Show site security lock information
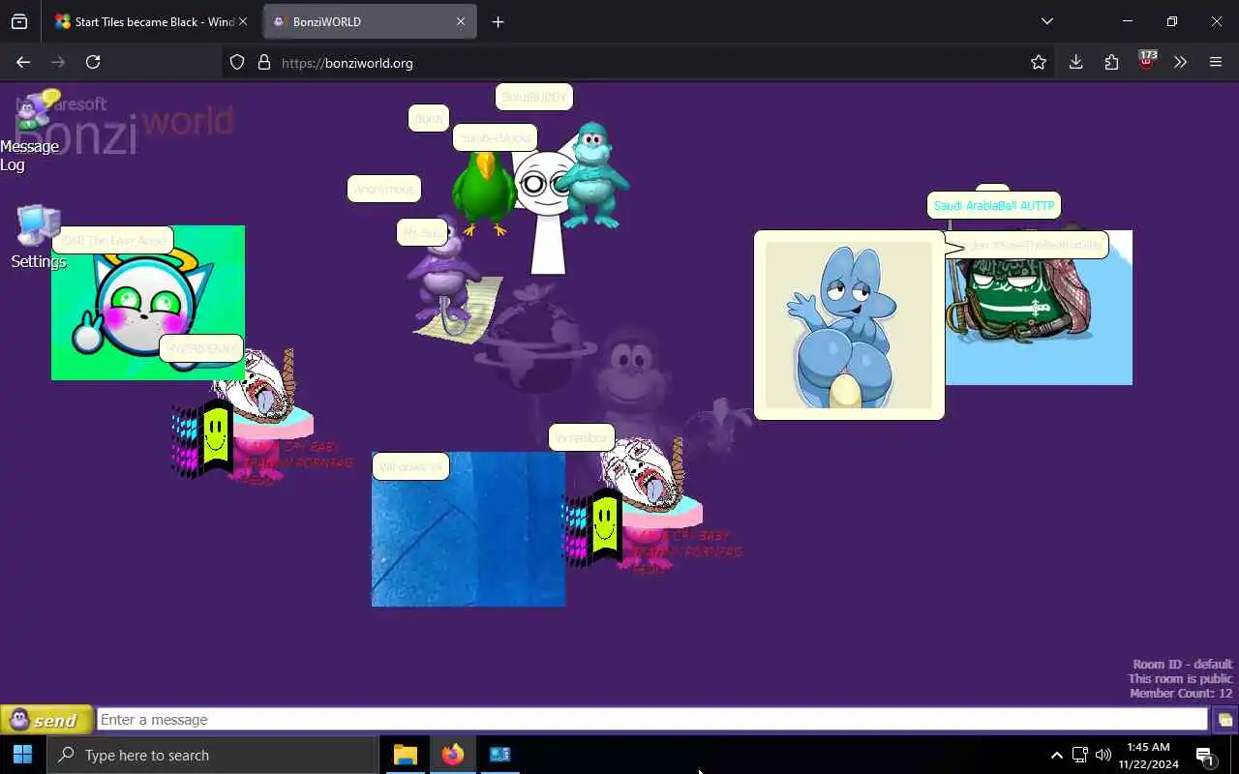The height and width of the screenshot is (774, 1239). (263, 62)
